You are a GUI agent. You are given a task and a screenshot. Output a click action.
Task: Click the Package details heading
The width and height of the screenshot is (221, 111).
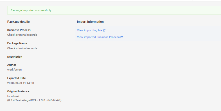point(19,22)
